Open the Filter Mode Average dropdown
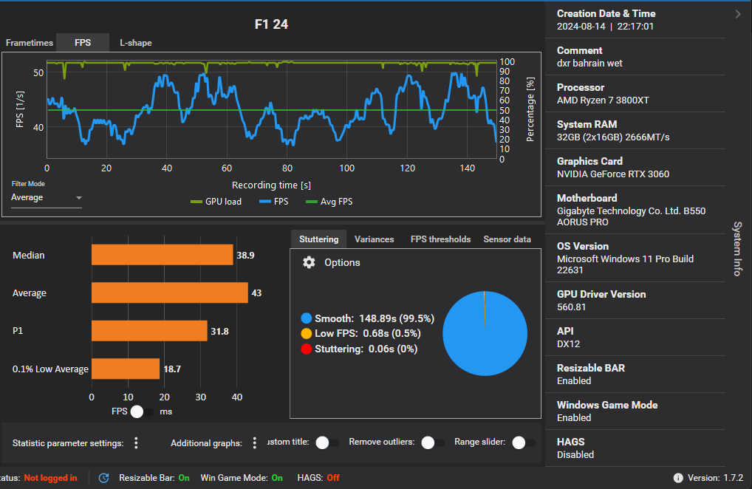This screenshot has width=752, height=489. pyautogui.click(x=47, y=197)
